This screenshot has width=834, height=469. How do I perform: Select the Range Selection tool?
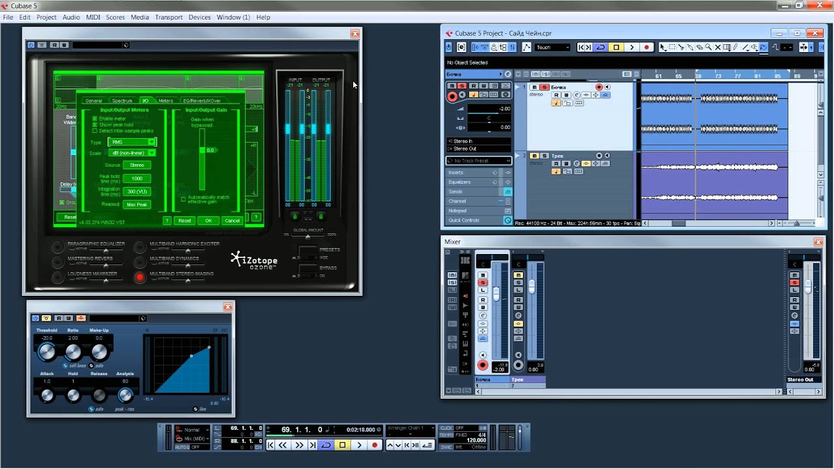point(672,47)
